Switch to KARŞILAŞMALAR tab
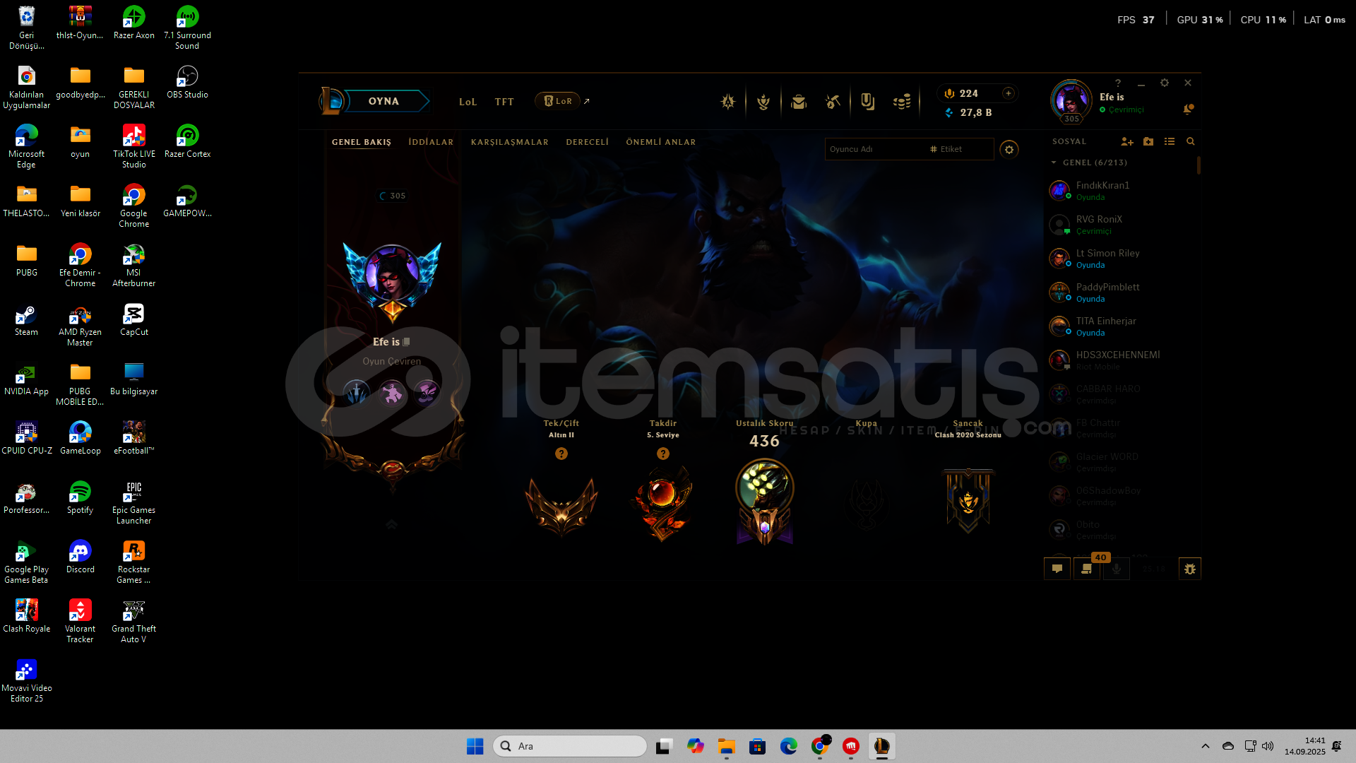 510,142
